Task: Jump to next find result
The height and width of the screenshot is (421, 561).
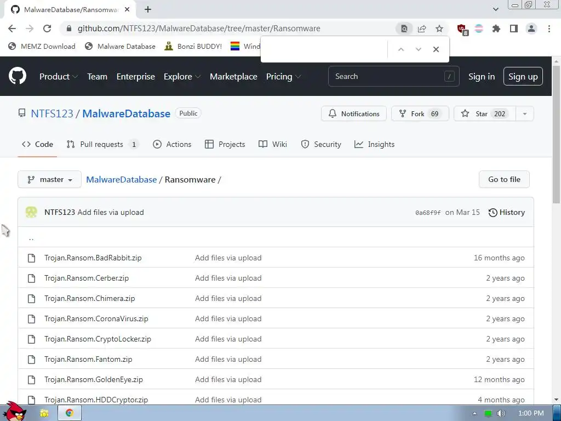Action: (418, 49)
